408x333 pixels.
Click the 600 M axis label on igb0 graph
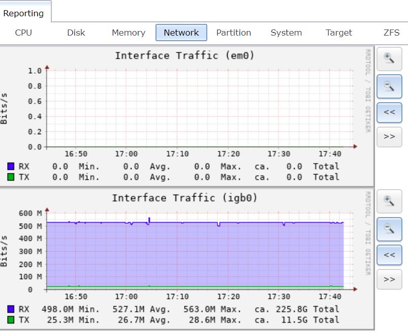coord(30,213)
